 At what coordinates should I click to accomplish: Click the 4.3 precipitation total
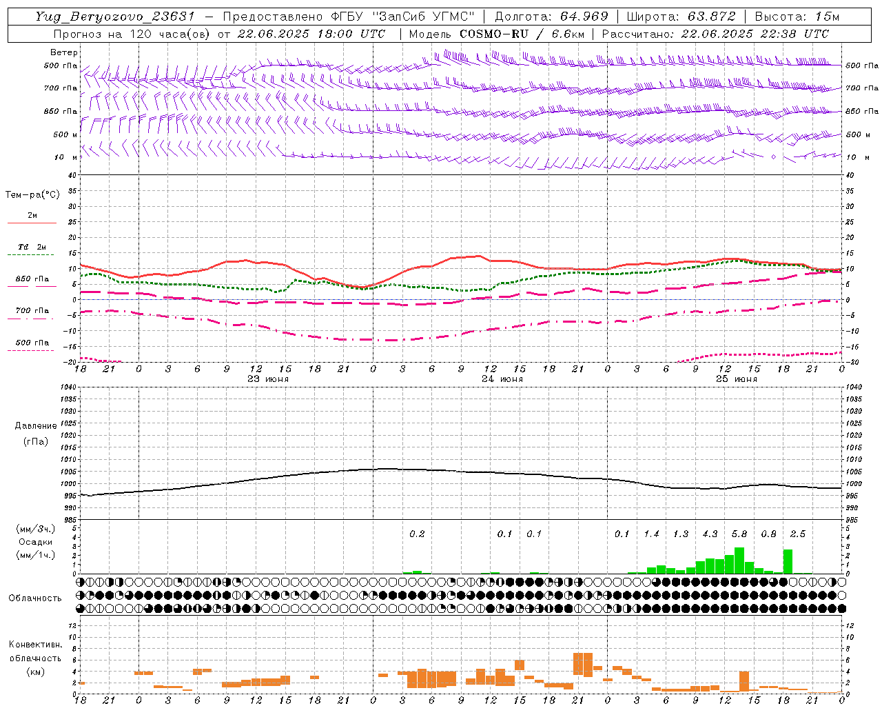tap(710, 534)
